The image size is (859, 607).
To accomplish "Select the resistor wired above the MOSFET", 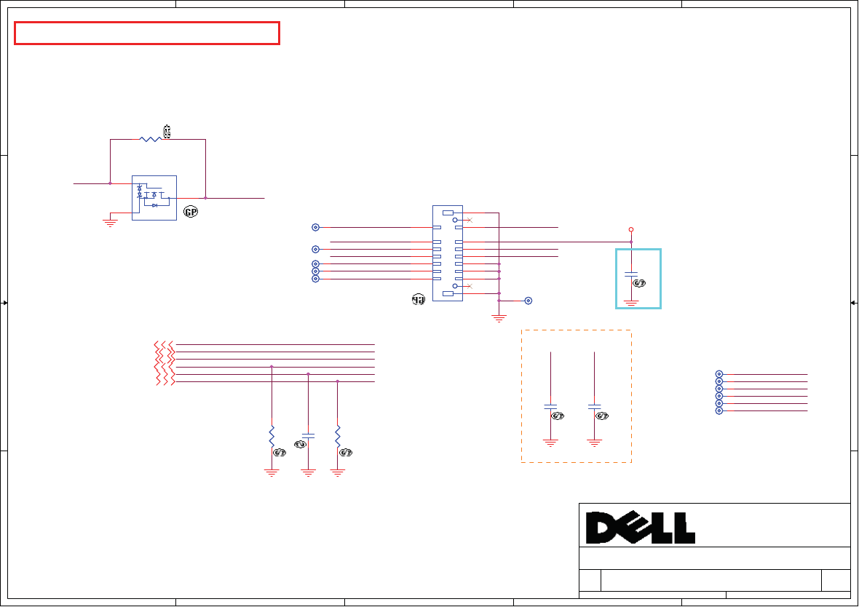I will click(150, 139).
